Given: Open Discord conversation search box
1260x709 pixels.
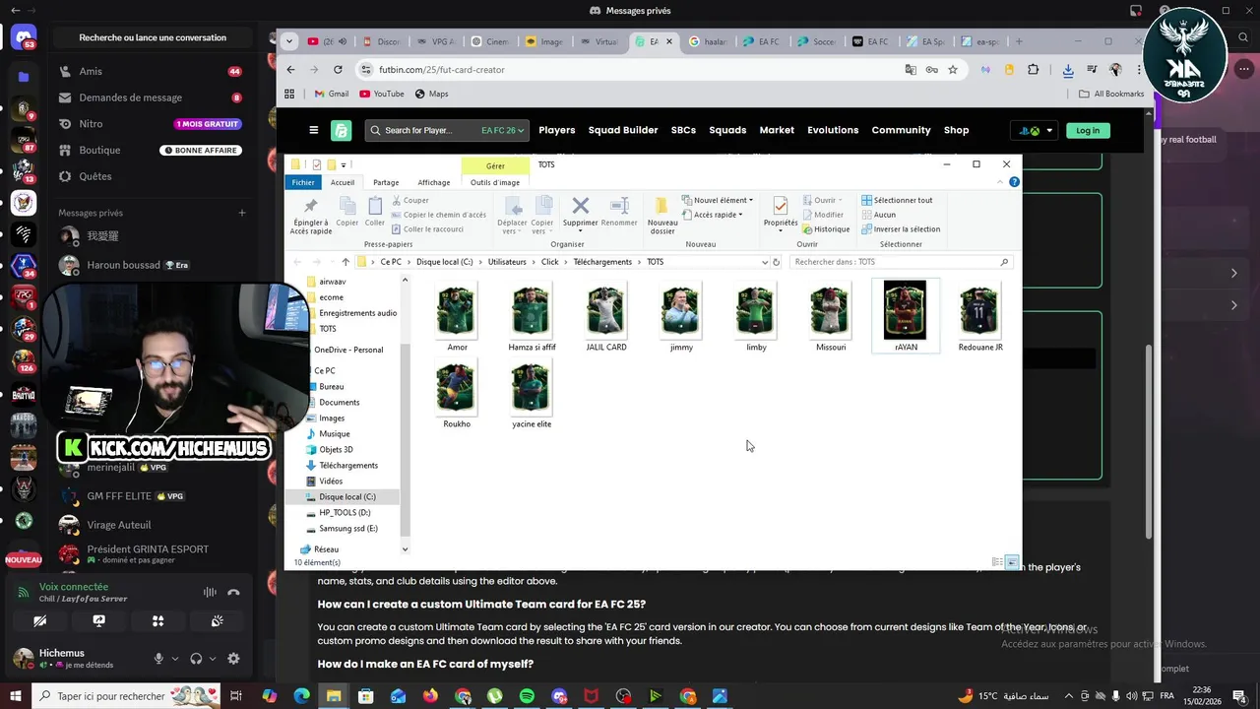Looking at the screenshot, I should coord(153,37).
